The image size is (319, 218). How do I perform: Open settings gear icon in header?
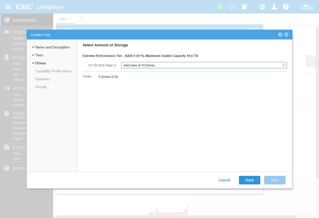click(262, 7)
